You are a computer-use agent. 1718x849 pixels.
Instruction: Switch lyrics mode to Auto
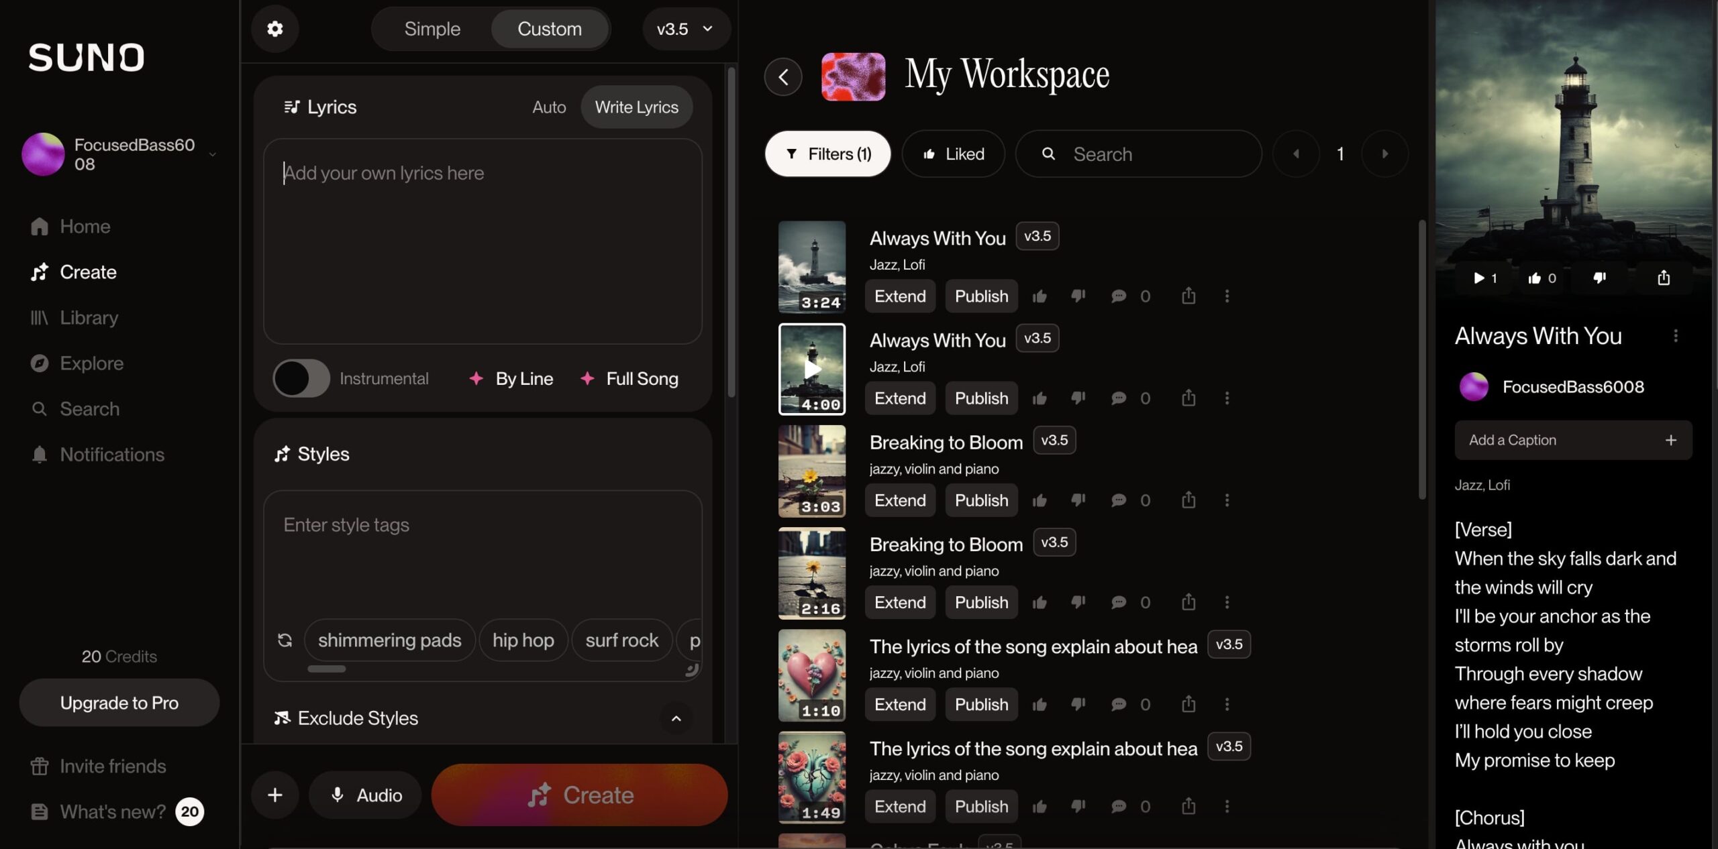pos(548,107)
